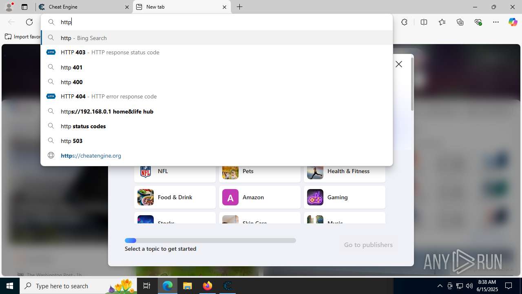Select the HTTP 403 suggestion
This screenshot has height=294, width=522.
tap(217, 52)
